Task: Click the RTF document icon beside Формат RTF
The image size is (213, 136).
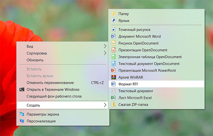Action: [113, 84]
